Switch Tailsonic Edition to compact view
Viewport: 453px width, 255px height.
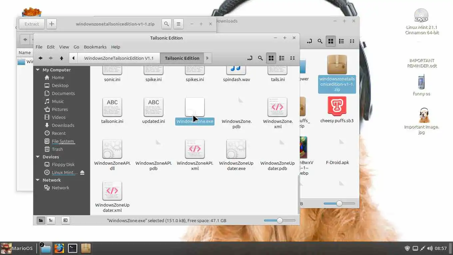coord(292,58)
